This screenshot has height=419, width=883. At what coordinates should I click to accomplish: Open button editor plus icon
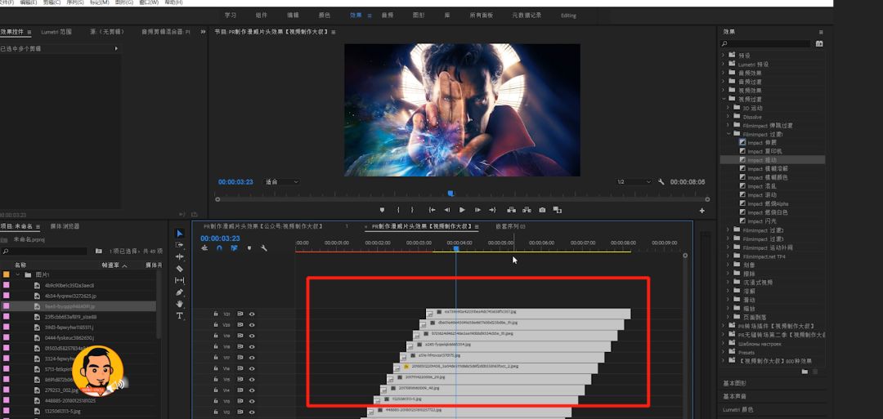pyautogui.click(x=701, y=211)
